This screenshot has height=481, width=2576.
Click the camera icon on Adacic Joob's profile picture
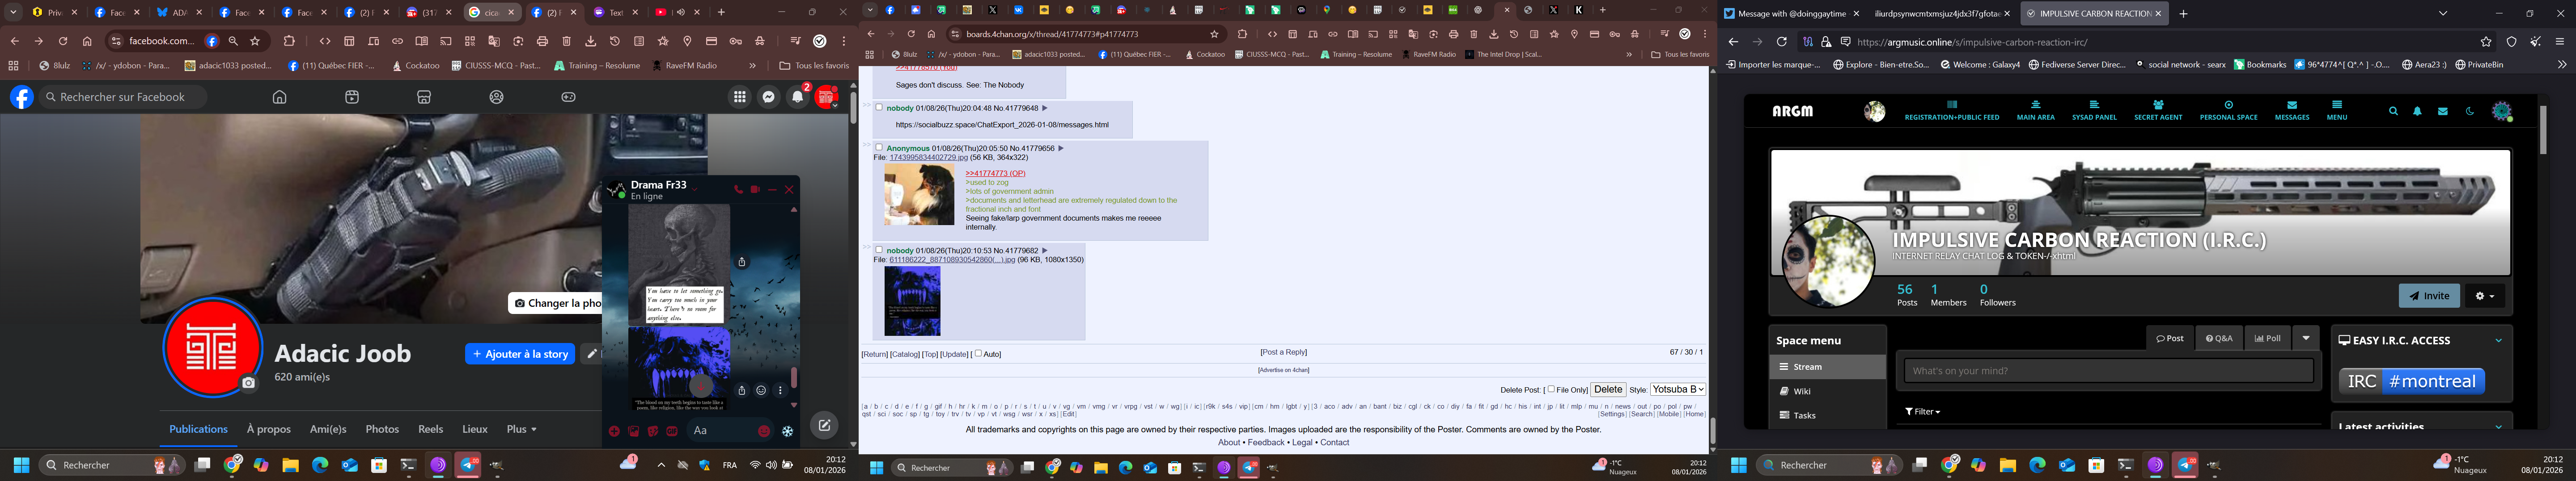click(249, 383)
